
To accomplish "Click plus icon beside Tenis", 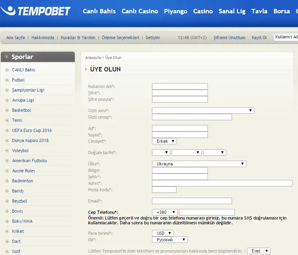I will [x=7, y=121].
